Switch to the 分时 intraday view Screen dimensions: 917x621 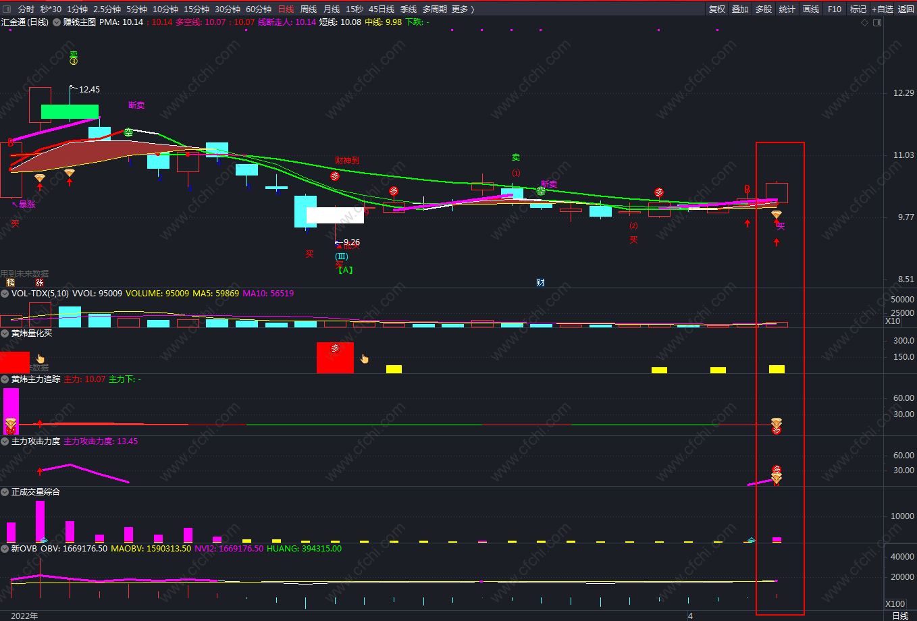click(26, 9)
